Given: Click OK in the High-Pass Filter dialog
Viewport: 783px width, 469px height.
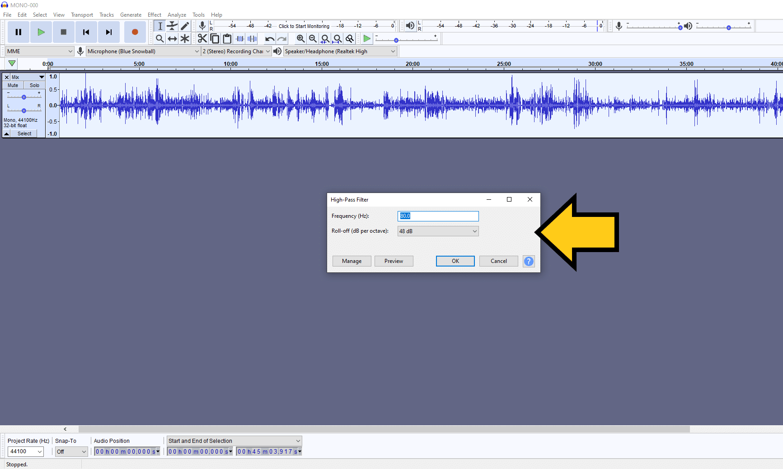Looking at the screenshot, I should pyautogui.click(x=455, y=261).
